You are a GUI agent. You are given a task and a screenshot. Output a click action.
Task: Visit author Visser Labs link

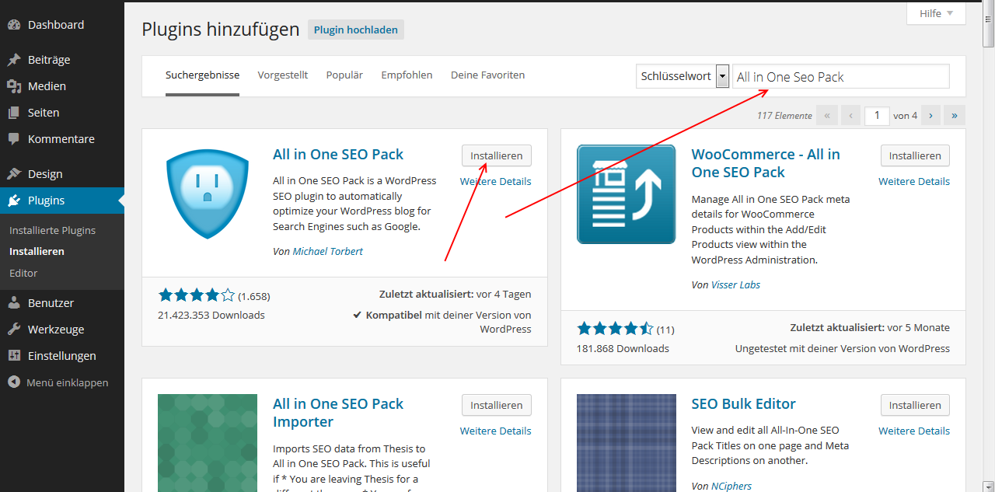(735, 284)
